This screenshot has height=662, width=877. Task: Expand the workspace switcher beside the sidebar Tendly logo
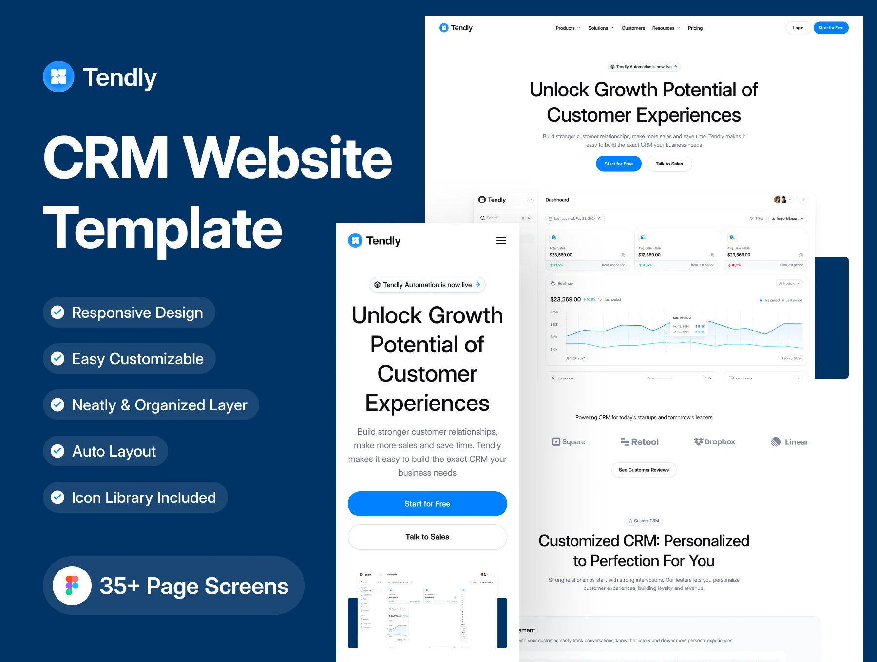pyautogui.click(x=531, y=200)
